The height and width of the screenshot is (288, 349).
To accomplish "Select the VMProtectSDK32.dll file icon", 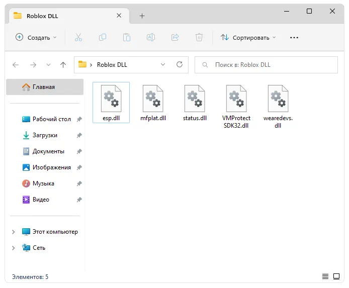I will coord(236,99).
